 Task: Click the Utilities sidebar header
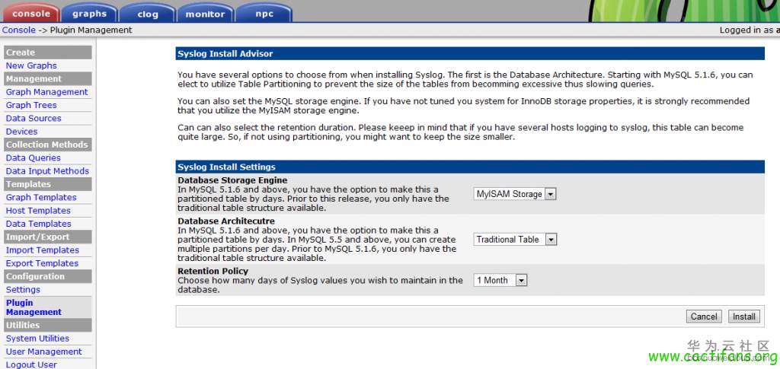click(48, 325)
